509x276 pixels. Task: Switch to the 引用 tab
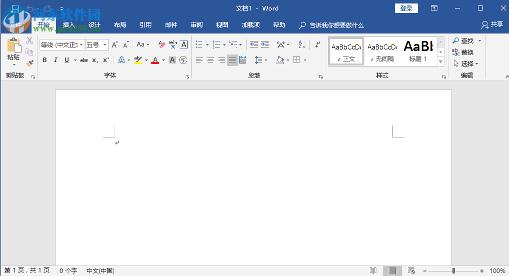146,25
